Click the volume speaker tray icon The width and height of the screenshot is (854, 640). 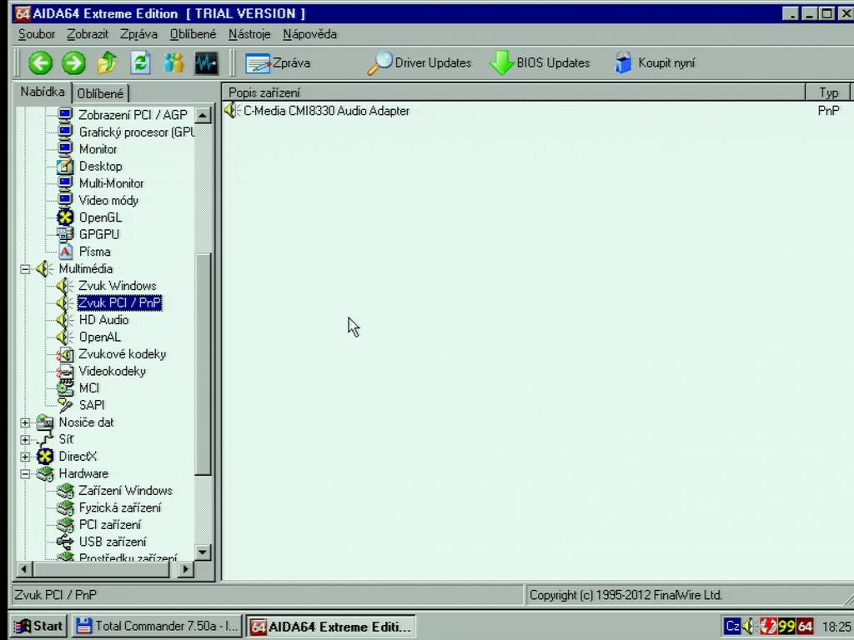pyautogui.click(x=749, y=627)
